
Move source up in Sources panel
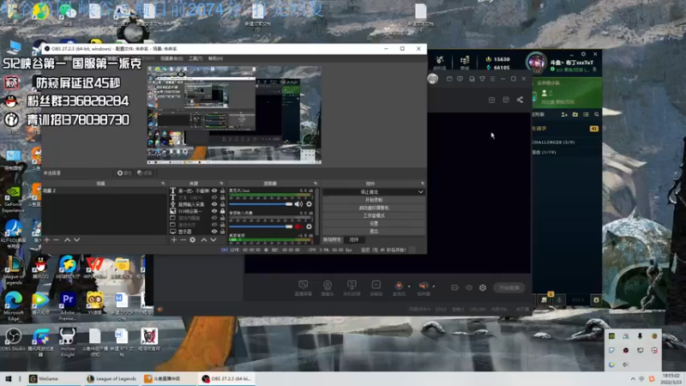click(x=204, y=240)
